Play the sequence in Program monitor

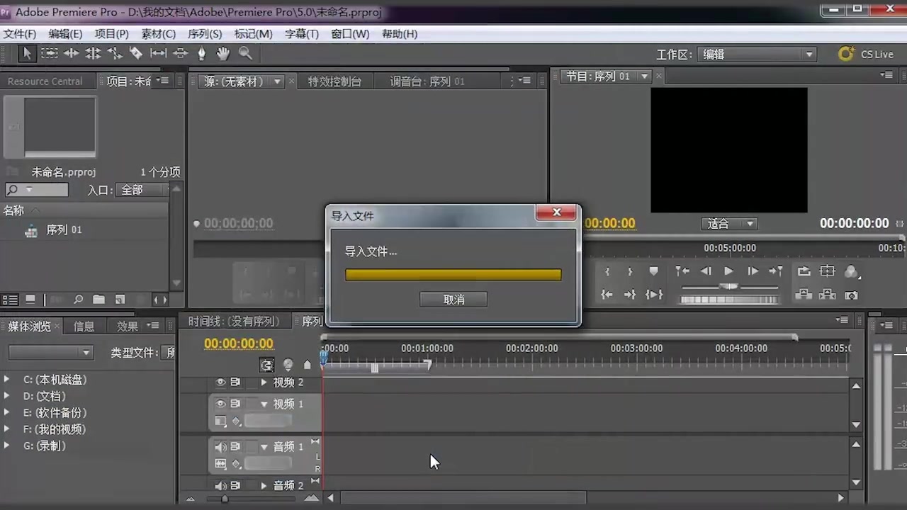coord(728,271)
